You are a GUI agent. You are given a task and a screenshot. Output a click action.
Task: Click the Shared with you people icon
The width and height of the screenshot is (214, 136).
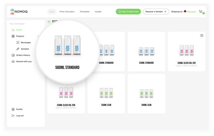13,61
